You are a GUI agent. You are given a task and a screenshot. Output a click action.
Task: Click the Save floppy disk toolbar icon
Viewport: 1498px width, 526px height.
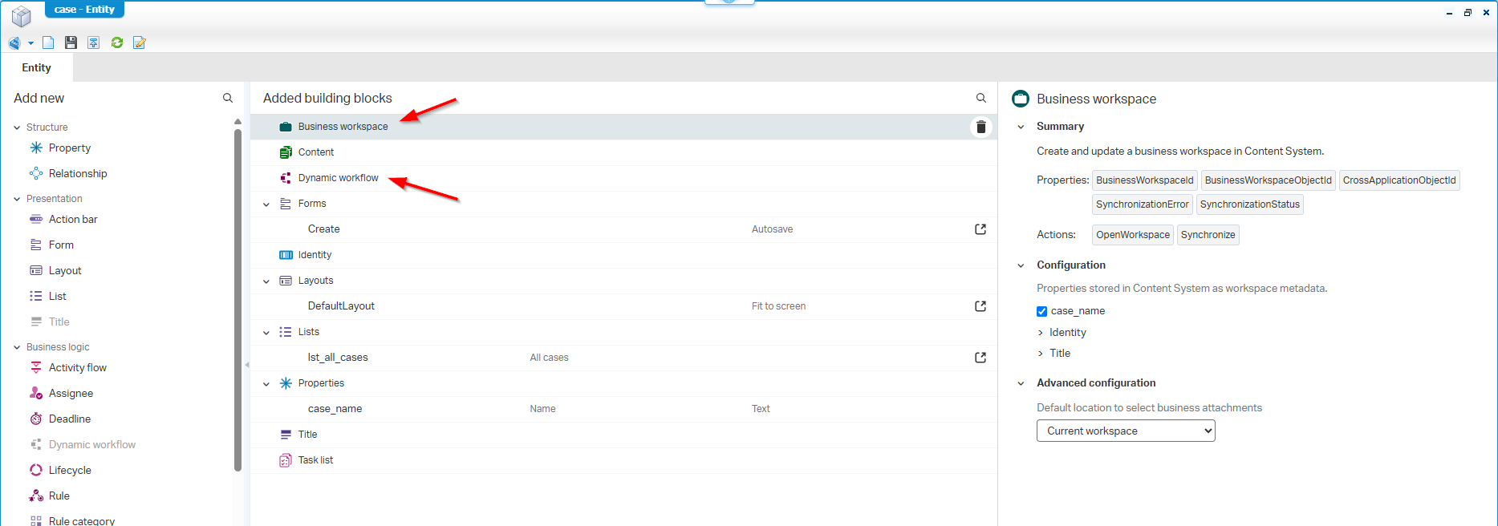(x=71, y=42)
